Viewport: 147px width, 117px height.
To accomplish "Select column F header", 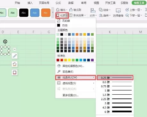I will coord(34,32).
